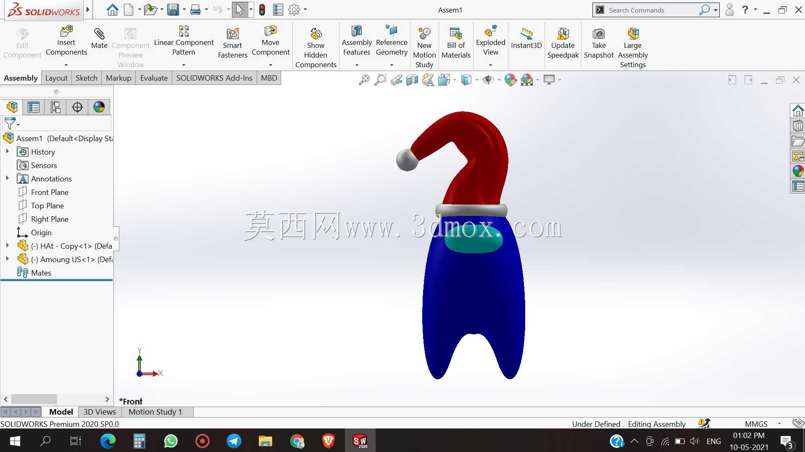
Task: Open Large Assembly Settings
Action: [633, 47]
